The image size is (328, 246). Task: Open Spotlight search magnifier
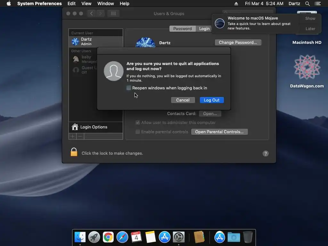(x=307, y=4)
